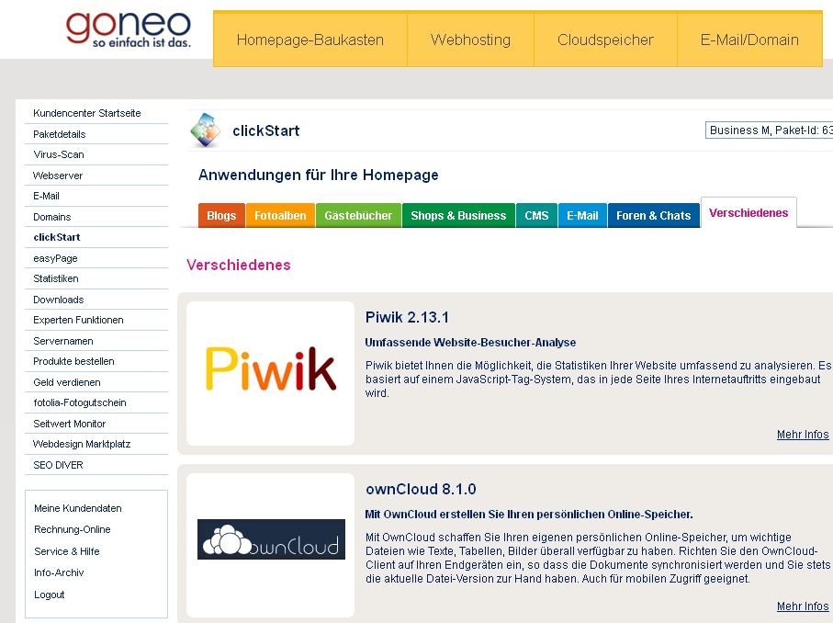Open Service & Hilfe

click(67, 551)
